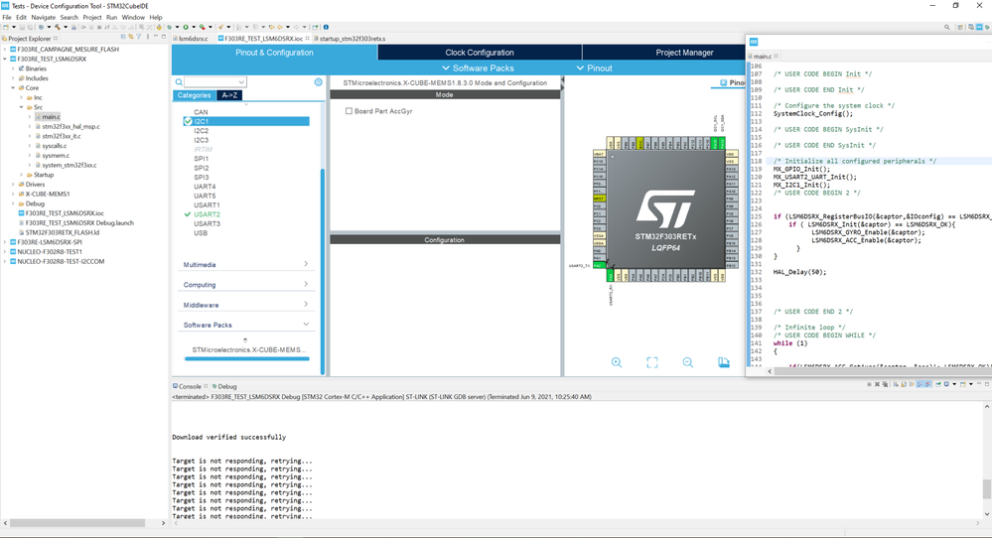992x538 pixels.
Task: Click the Open Perspective icon
Action: pyautogui.click(x=960, y=27)
